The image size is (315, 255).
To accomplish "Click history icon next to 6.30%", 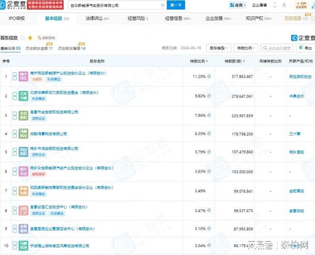I will click(209, 133).
